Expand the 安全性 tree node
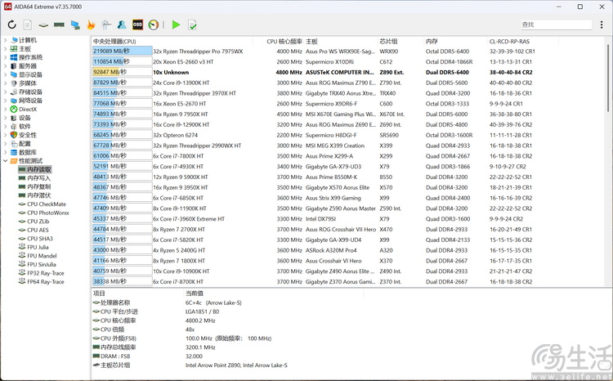The width and height of the screenshot is (613, 381). click(5, 135)
